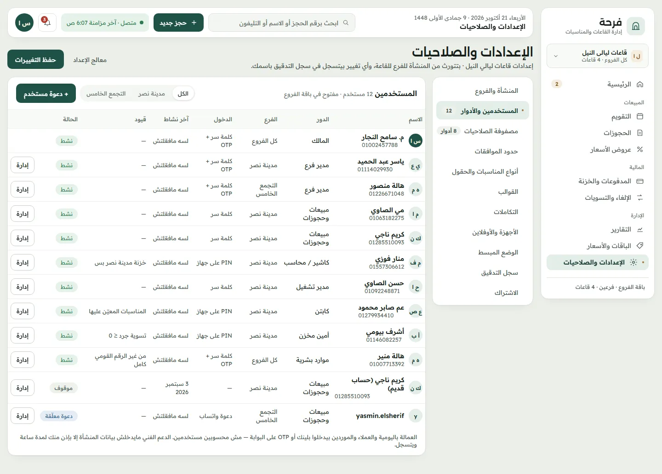Screen dimensions: 662x474
Task: Click avatar of منار فوزي
Action: point(416,263)
